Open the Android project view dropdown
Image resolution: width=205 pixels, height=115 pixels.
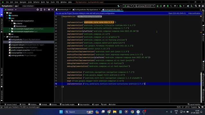[11, 10]
